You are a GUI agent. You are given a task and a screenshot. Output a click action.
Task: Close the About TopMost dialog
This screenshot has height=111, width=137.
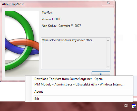[108, 3]
